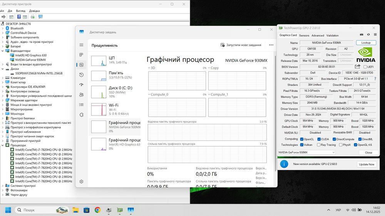Open Startup apps icon in Task Manager sidebar

81,85
